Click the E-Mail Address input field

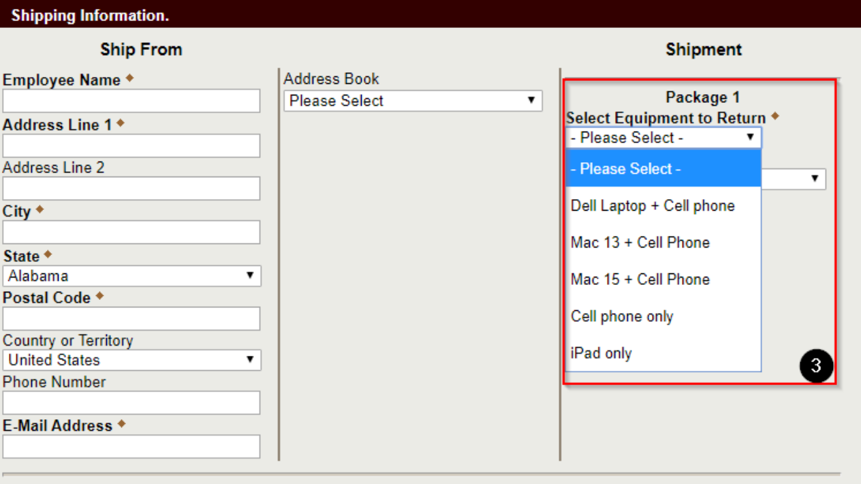131,447
